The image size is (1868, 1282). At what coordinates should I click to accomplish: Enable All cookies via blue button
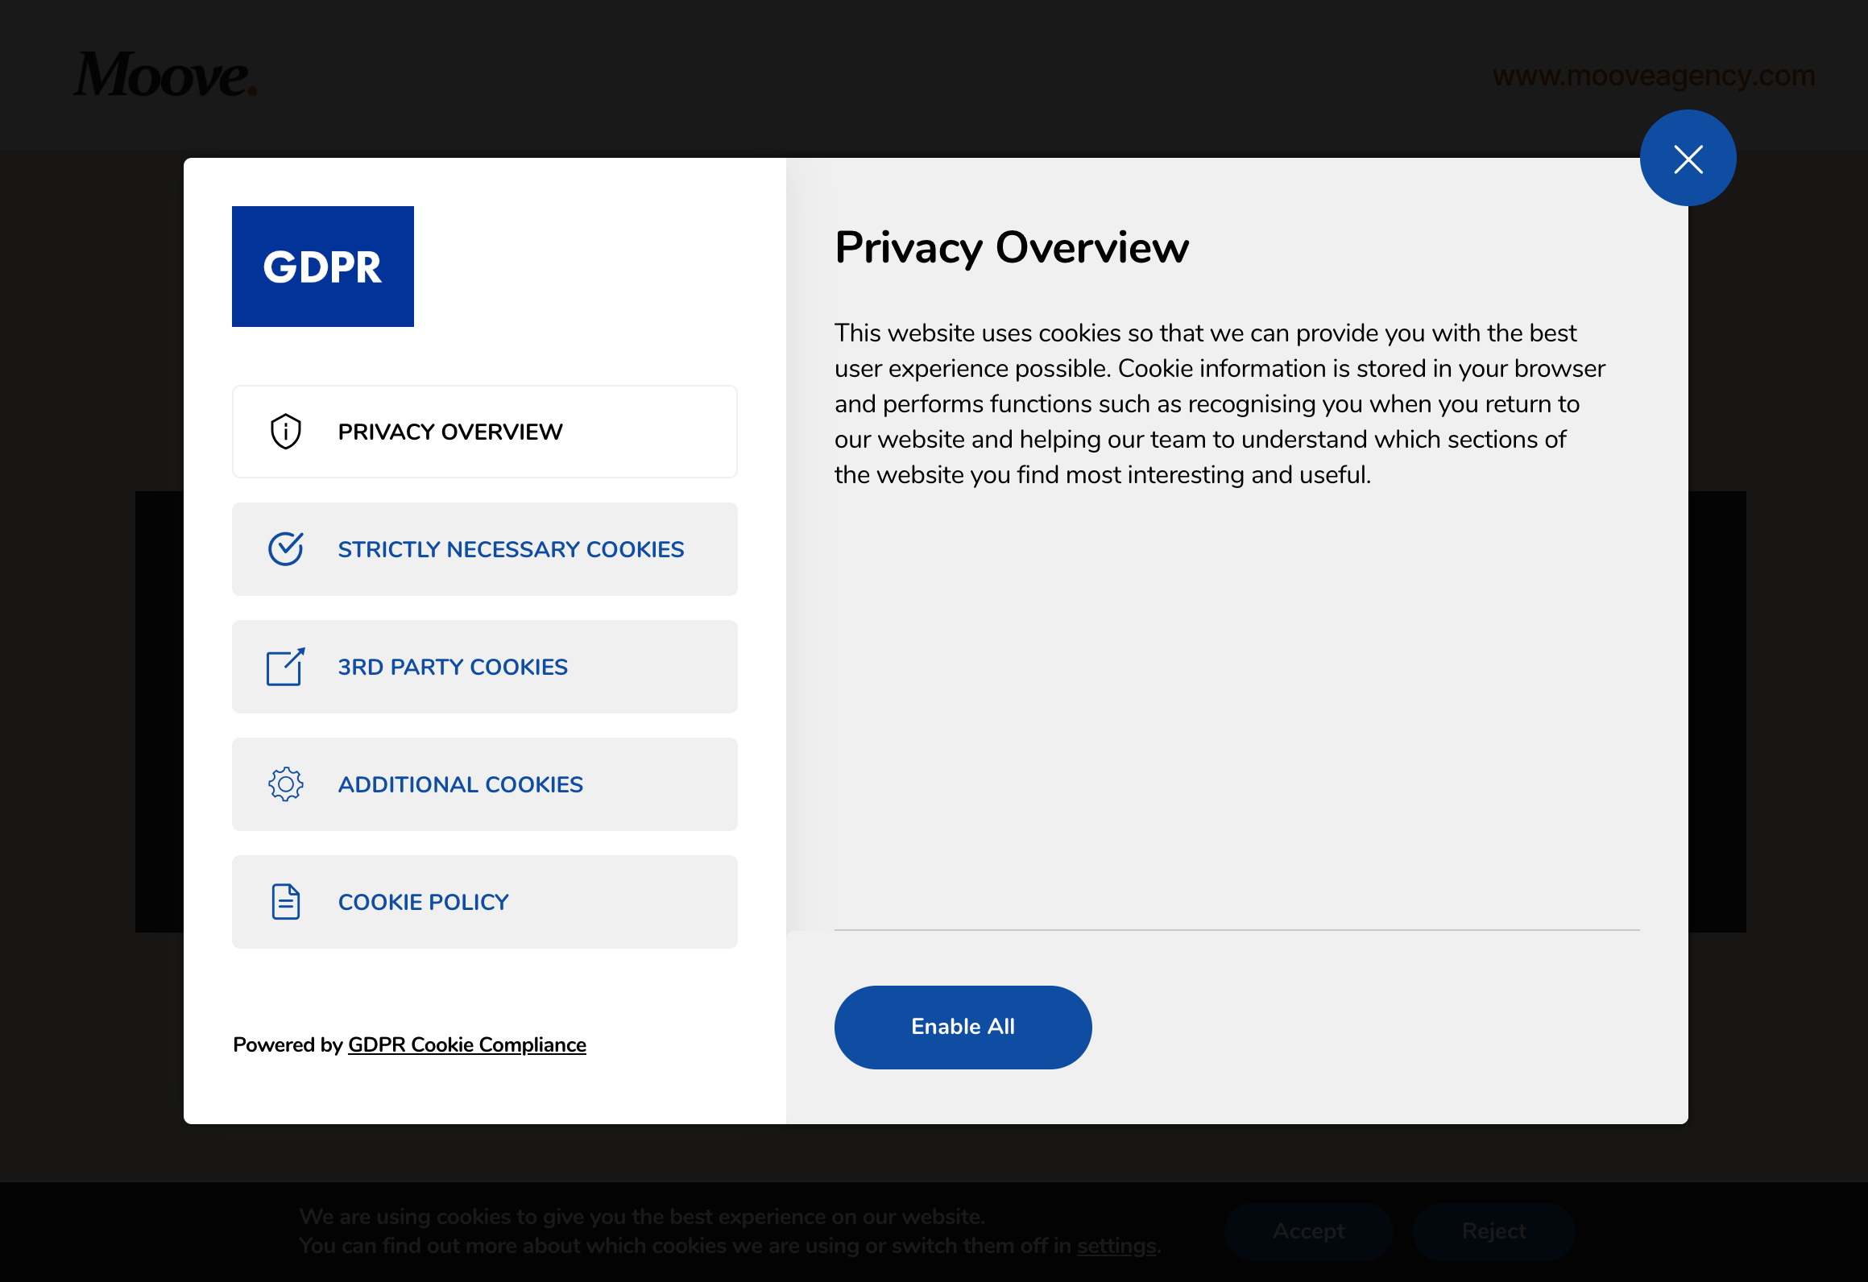pyautogui.click(x=963, y=1027)
